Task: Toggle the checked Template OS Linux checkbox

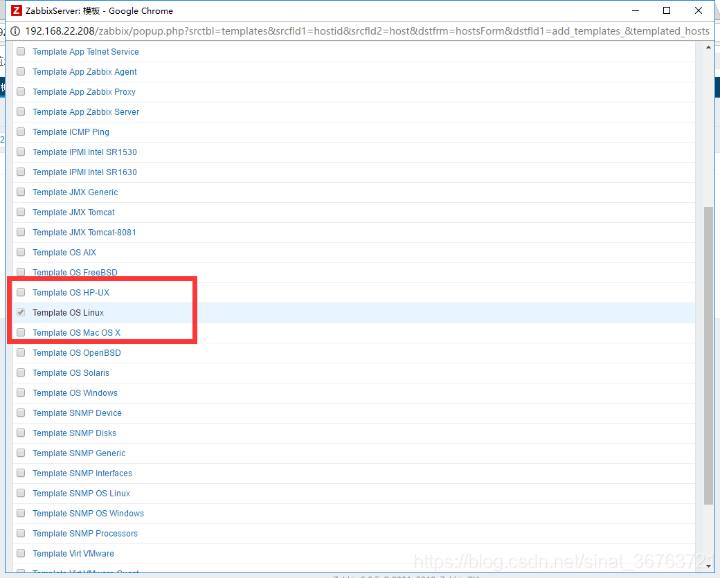Action: pyautogui.click(x=21, y=313)
